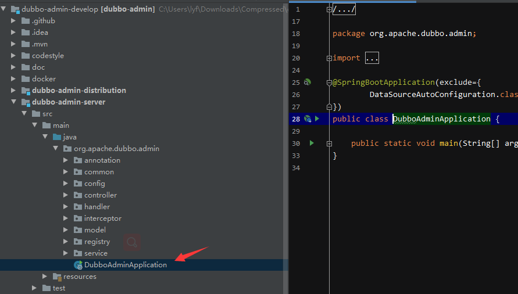Collapse the java folder
518x294 pixels.
pos(45,137)
